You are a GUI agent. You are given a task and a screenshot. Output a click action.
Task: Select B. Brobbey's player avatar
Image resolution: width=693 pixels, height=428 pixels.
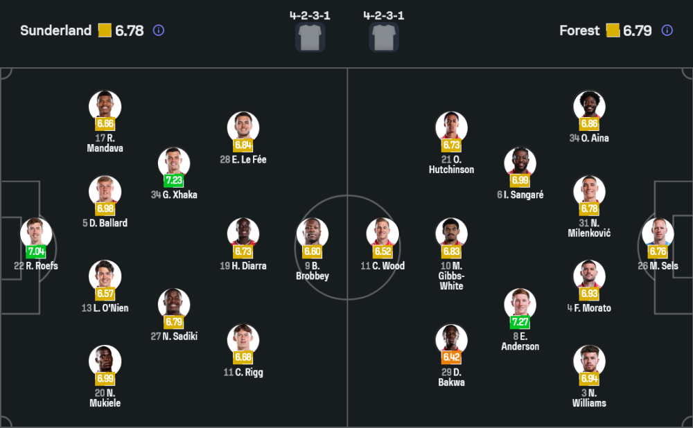coord(313,233)
